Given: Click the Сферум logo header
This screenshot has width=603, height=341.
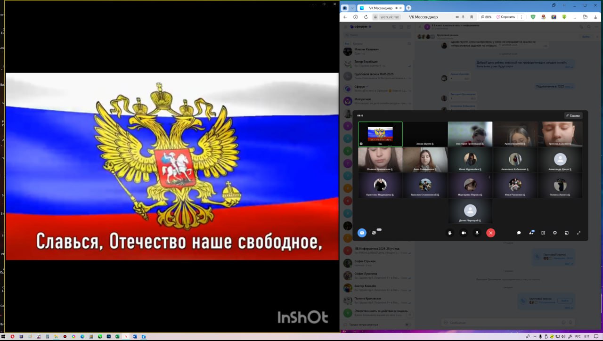Looking at the screenshot, I should [361, 27].
